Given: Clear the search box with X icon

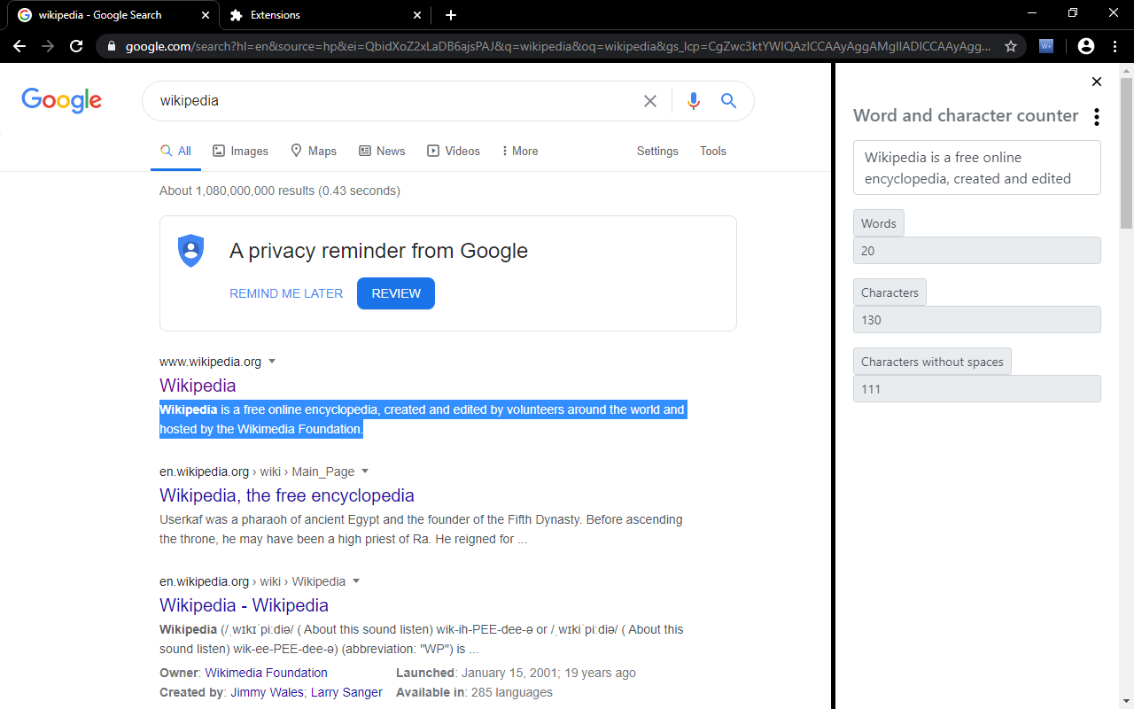Looking at the screenshot, I should (x=650, y=101).
